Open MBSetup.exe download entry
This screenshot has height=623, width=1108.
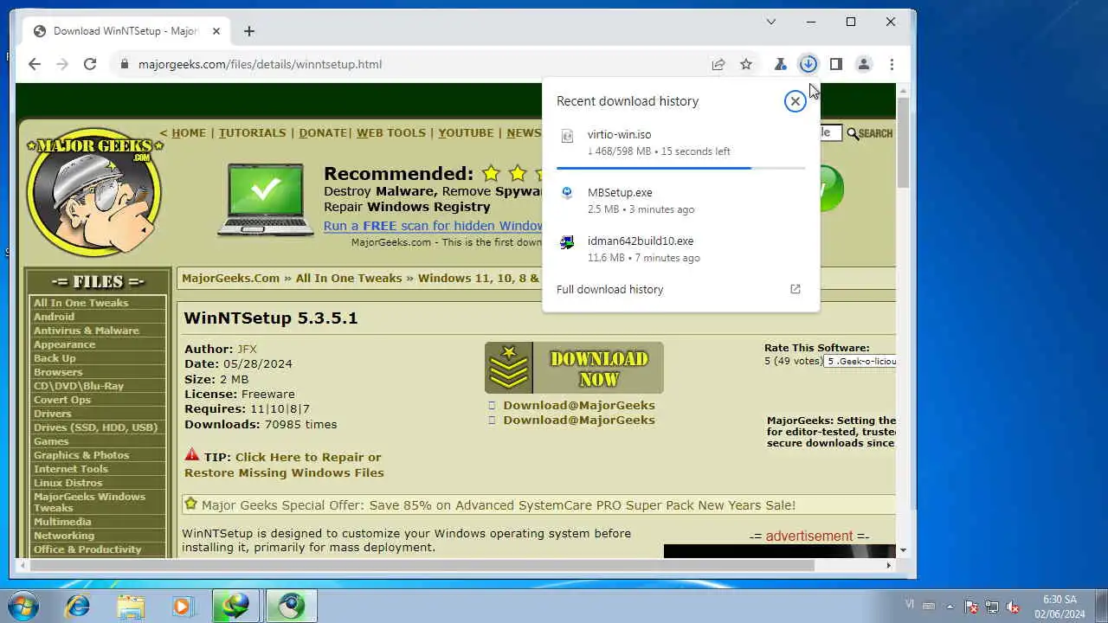680,201
